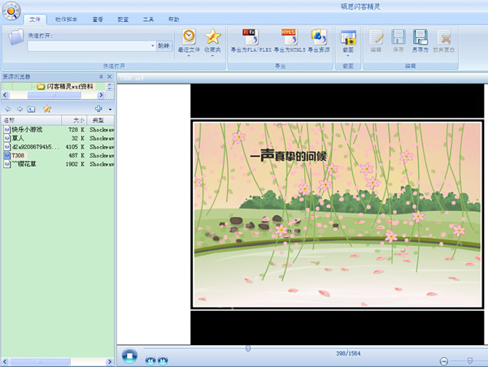Viewport: 488px width, 367px height.
Task: Select the 配置 ribbon tab
Action: (123, 19)
